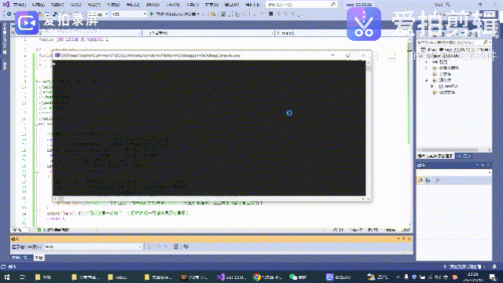Start debugging with the green play arrow
Screen dimensions: 503x283
pos(152,14)
